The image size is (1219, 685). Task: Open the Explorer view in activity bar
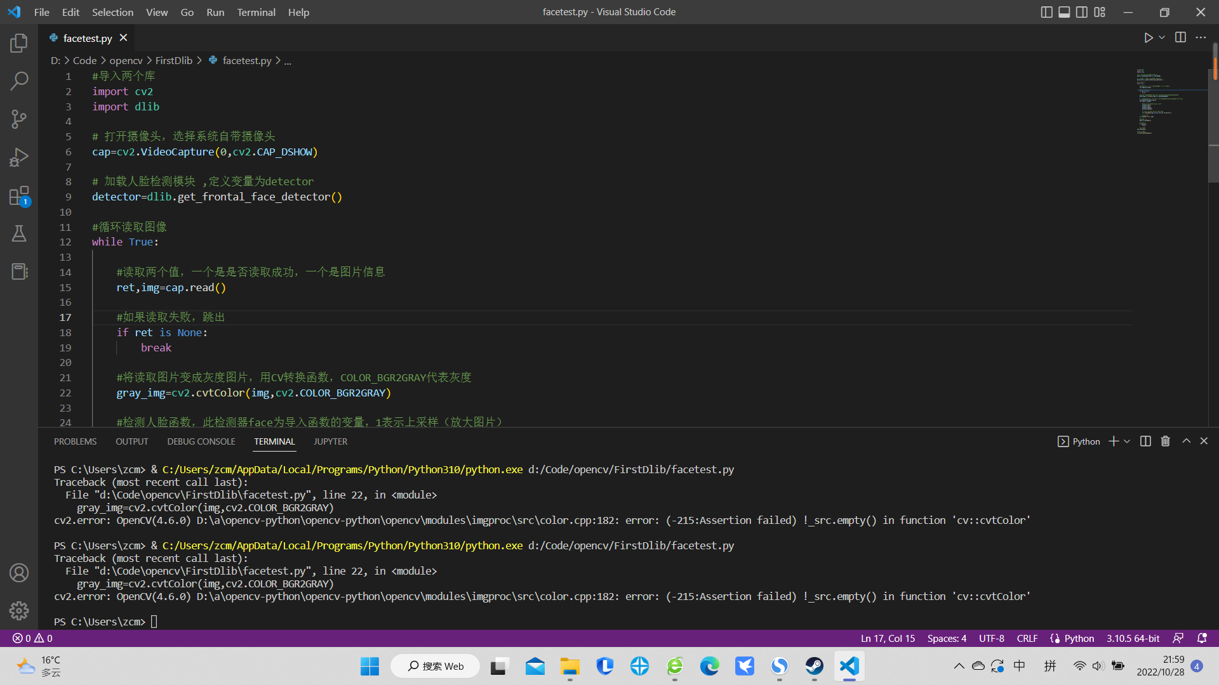coord(19,43)
